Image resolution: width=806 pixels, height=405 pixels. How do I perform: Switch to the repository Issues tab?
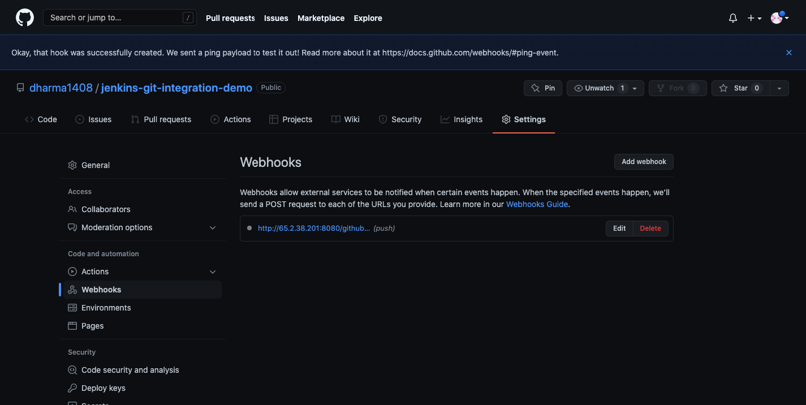93,119
